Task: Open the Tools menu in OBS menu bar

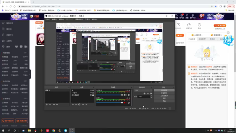Action: [87, 19]
